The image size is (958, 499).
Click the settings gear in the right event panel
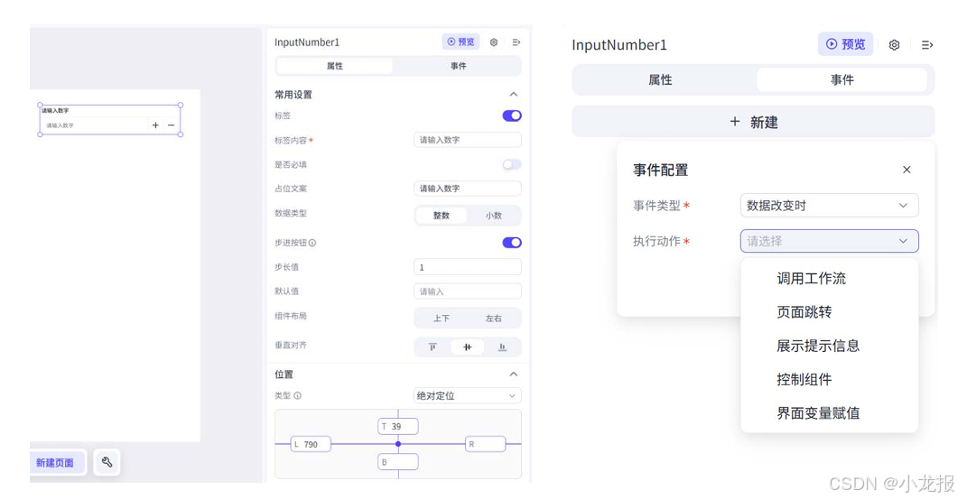(894, 44)
